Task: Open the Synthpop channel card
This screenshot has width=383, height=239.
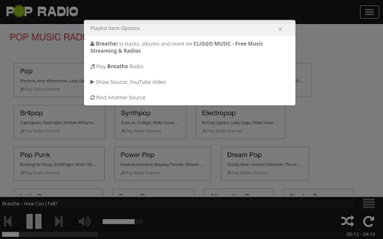Action: point(151,122)
